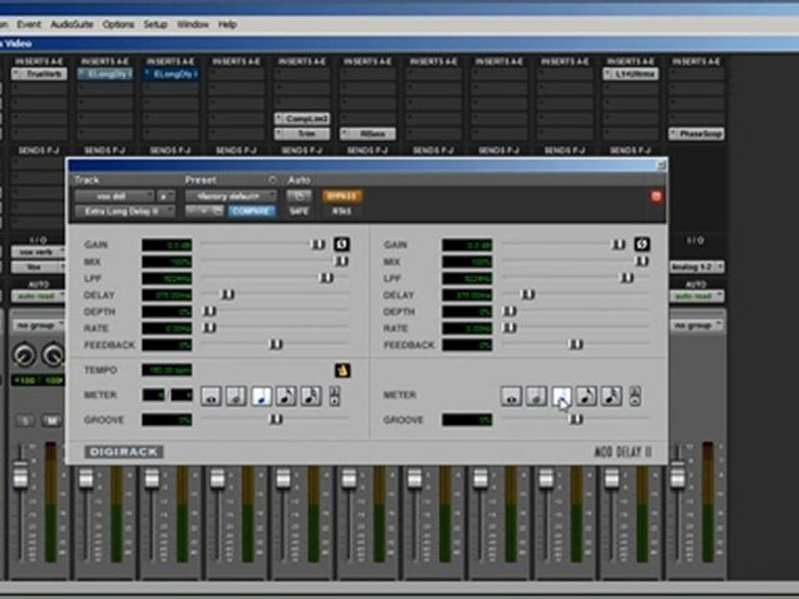Click the left channel Feedback slider handle
Viewport: 799px width, 599px height.
(x=275, y=344)
